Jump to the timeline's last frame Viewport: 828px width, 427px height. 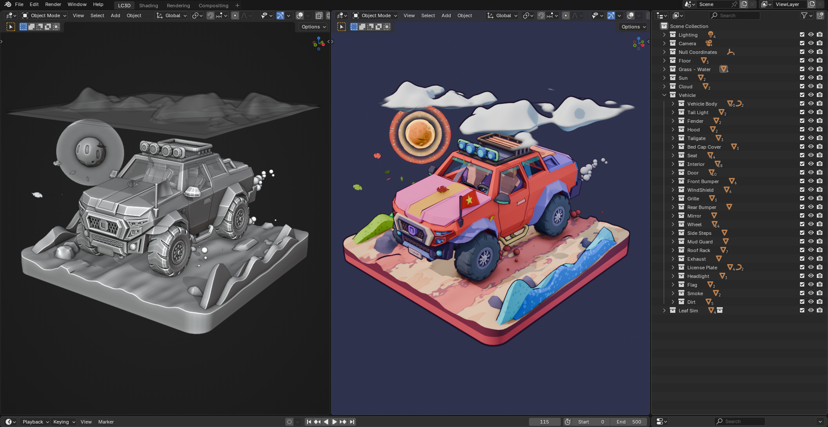[x=352, y=422]
